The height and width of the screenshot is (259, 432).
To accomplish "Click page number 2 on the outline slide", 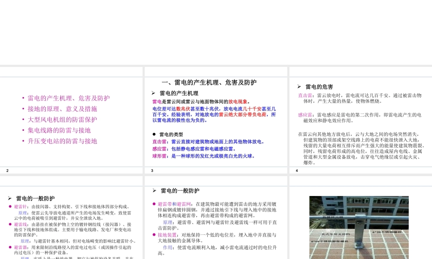I will coord(7,171).
